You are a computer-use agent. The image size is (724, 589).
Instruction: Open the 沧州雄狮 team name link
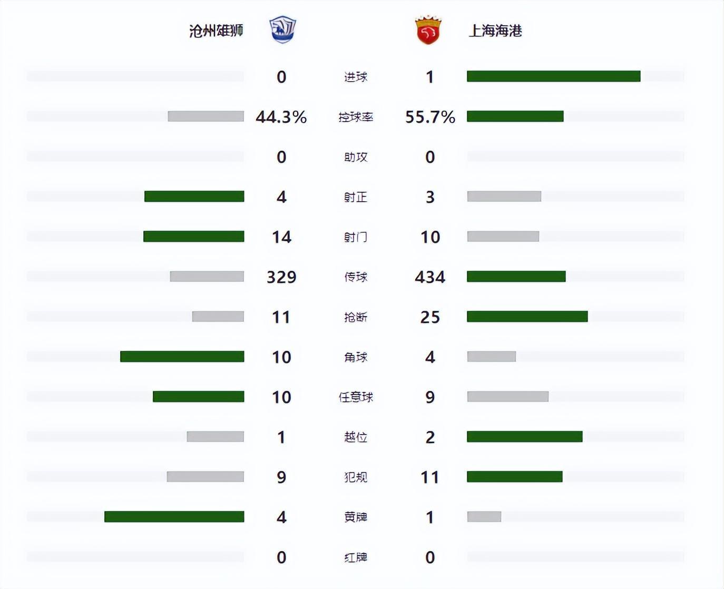[x=216, y=31]
